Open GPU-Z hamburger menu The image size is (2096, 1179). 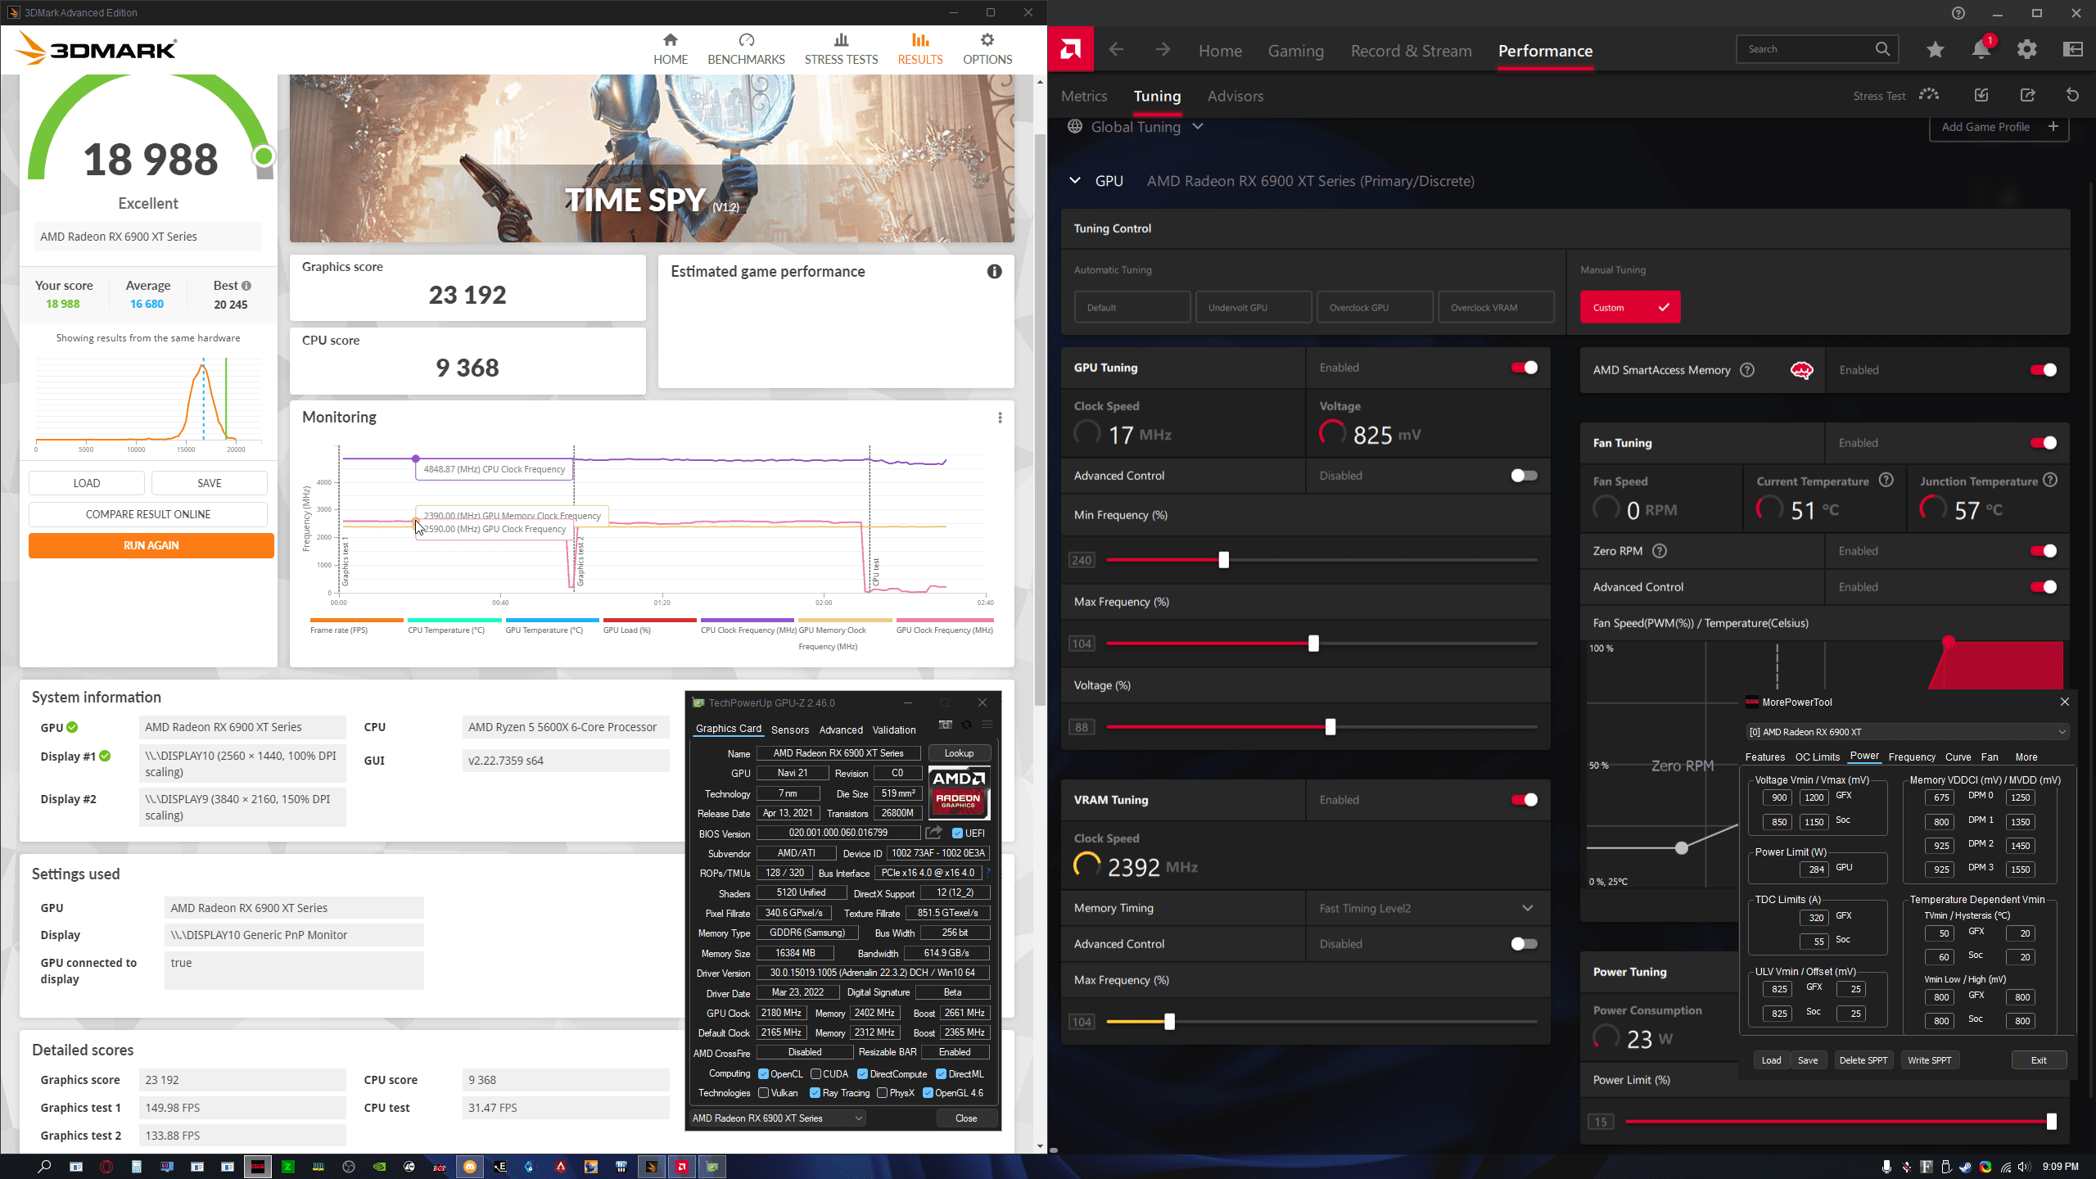click(987, 725)
